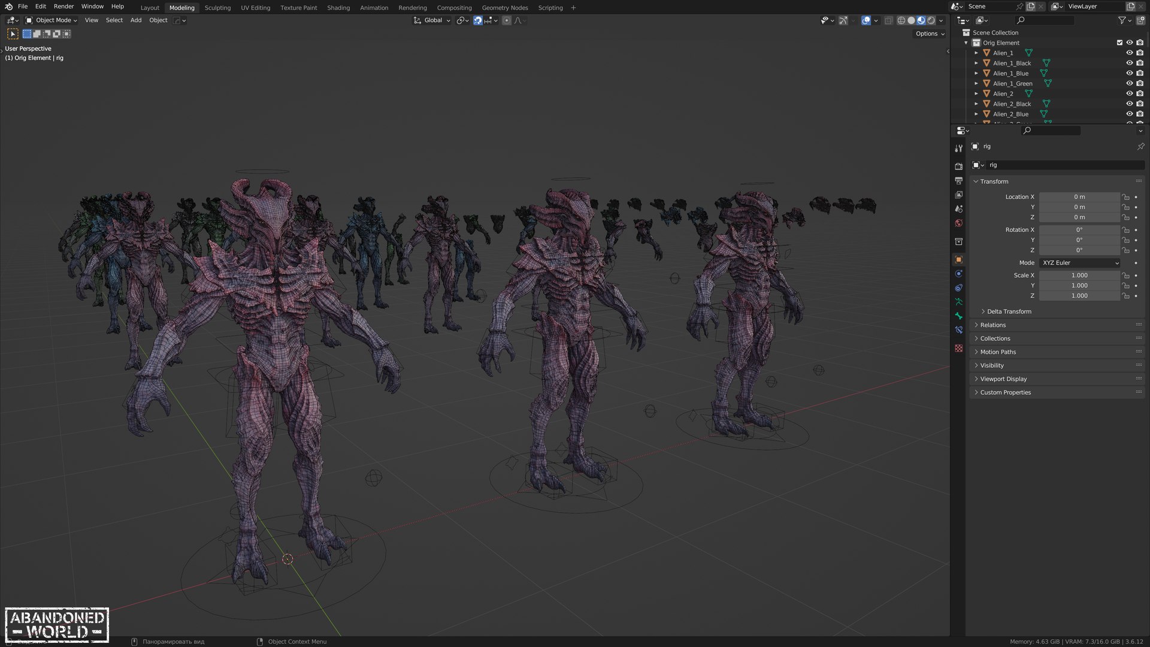Screen dimensions: 1150x647
Task: Open the Global orientation dropdown
Action: [x=432, y=20]
